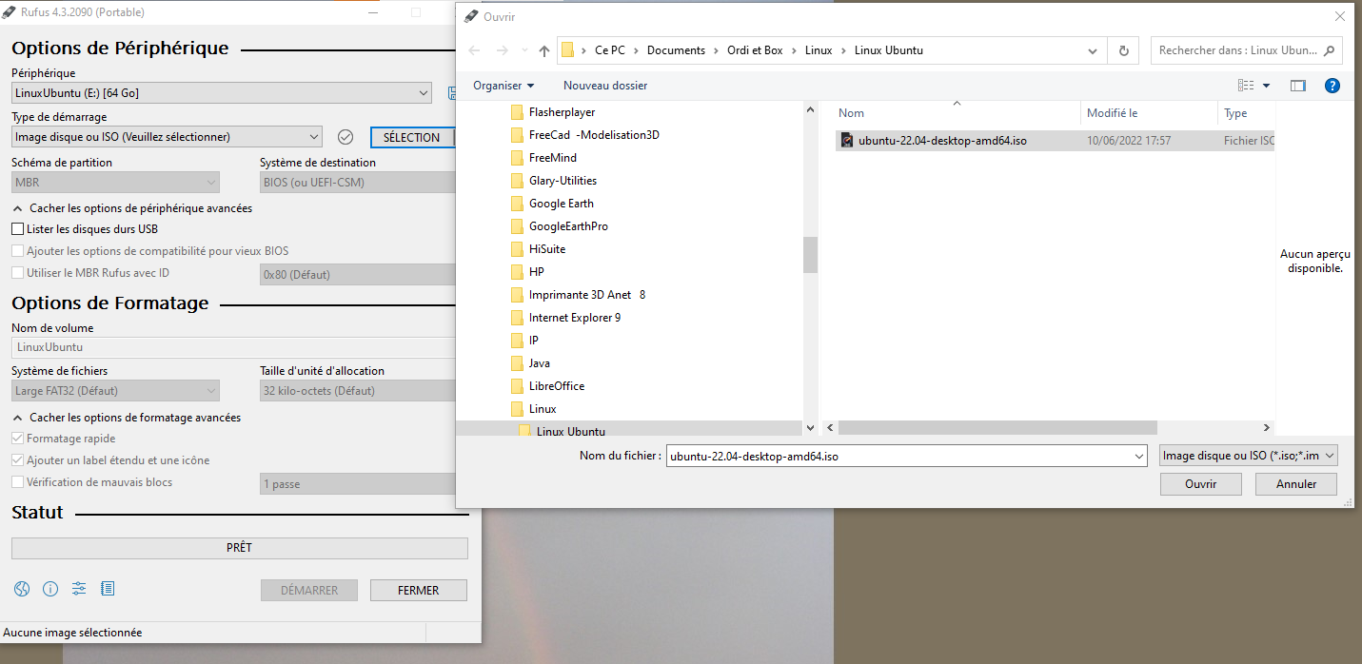Open the Organiser menu
1362x664 pixels.
[x=503, y=86]
